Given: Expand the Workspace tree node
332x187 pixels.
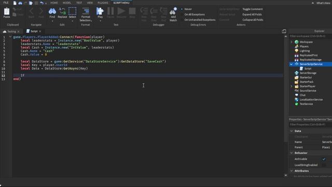Looking at the screenshot, I should click(x=292, y=42).
